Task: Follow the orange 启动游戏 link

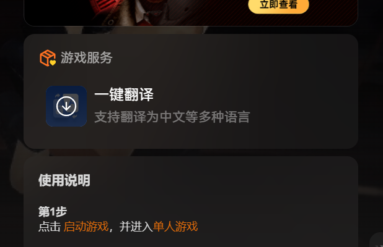Action: [86, 227]
